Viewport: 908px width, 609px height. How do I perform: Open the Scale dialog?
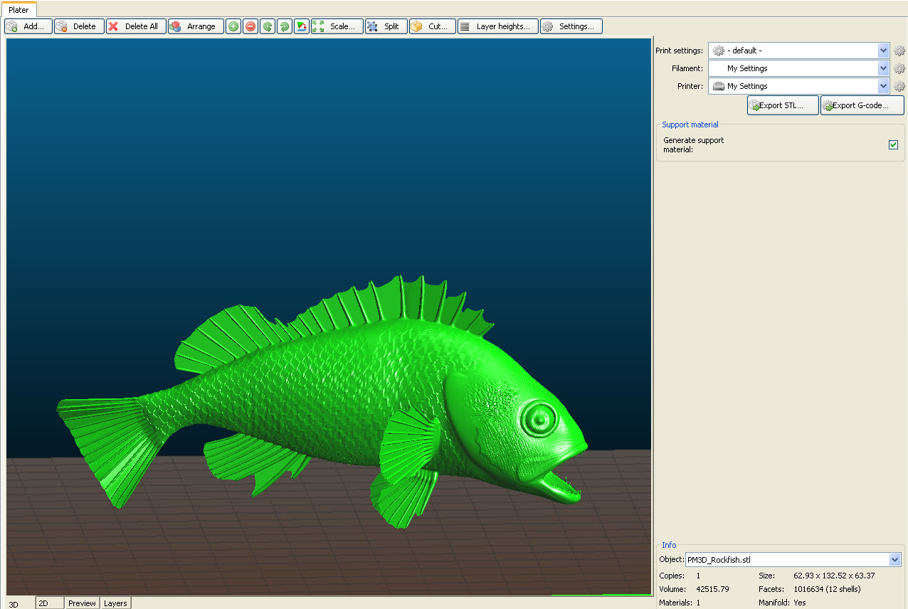tap(337, 26)
